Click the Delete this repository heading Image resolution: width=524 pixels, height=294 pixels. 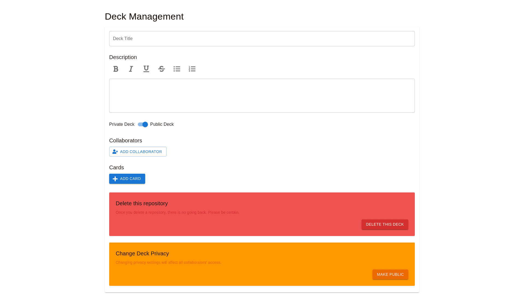tap(142, 203)
